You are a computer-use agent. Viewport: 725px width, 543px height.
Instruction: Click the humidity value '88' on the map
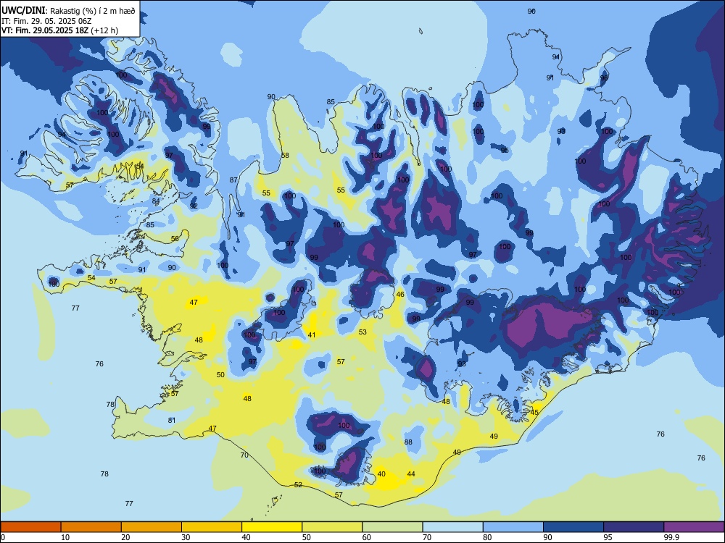coord(408,442)
